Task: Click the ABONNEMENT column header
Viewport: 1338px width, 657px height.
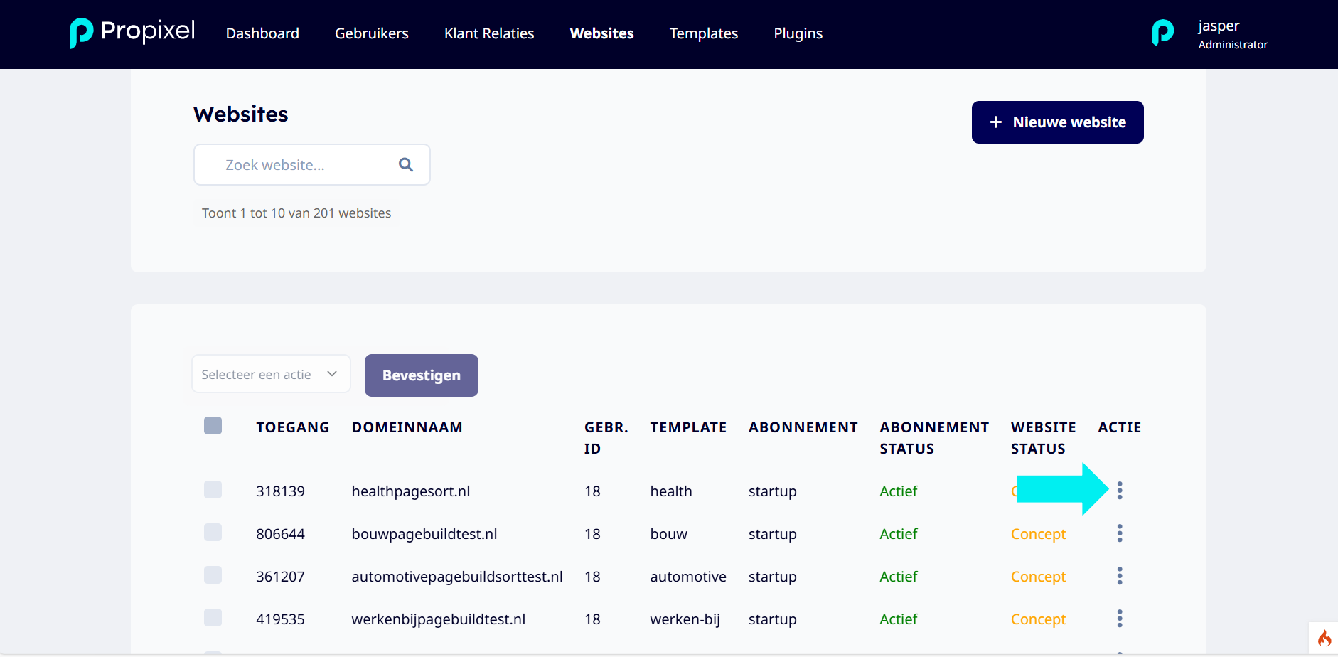Action: pos(803,427)
